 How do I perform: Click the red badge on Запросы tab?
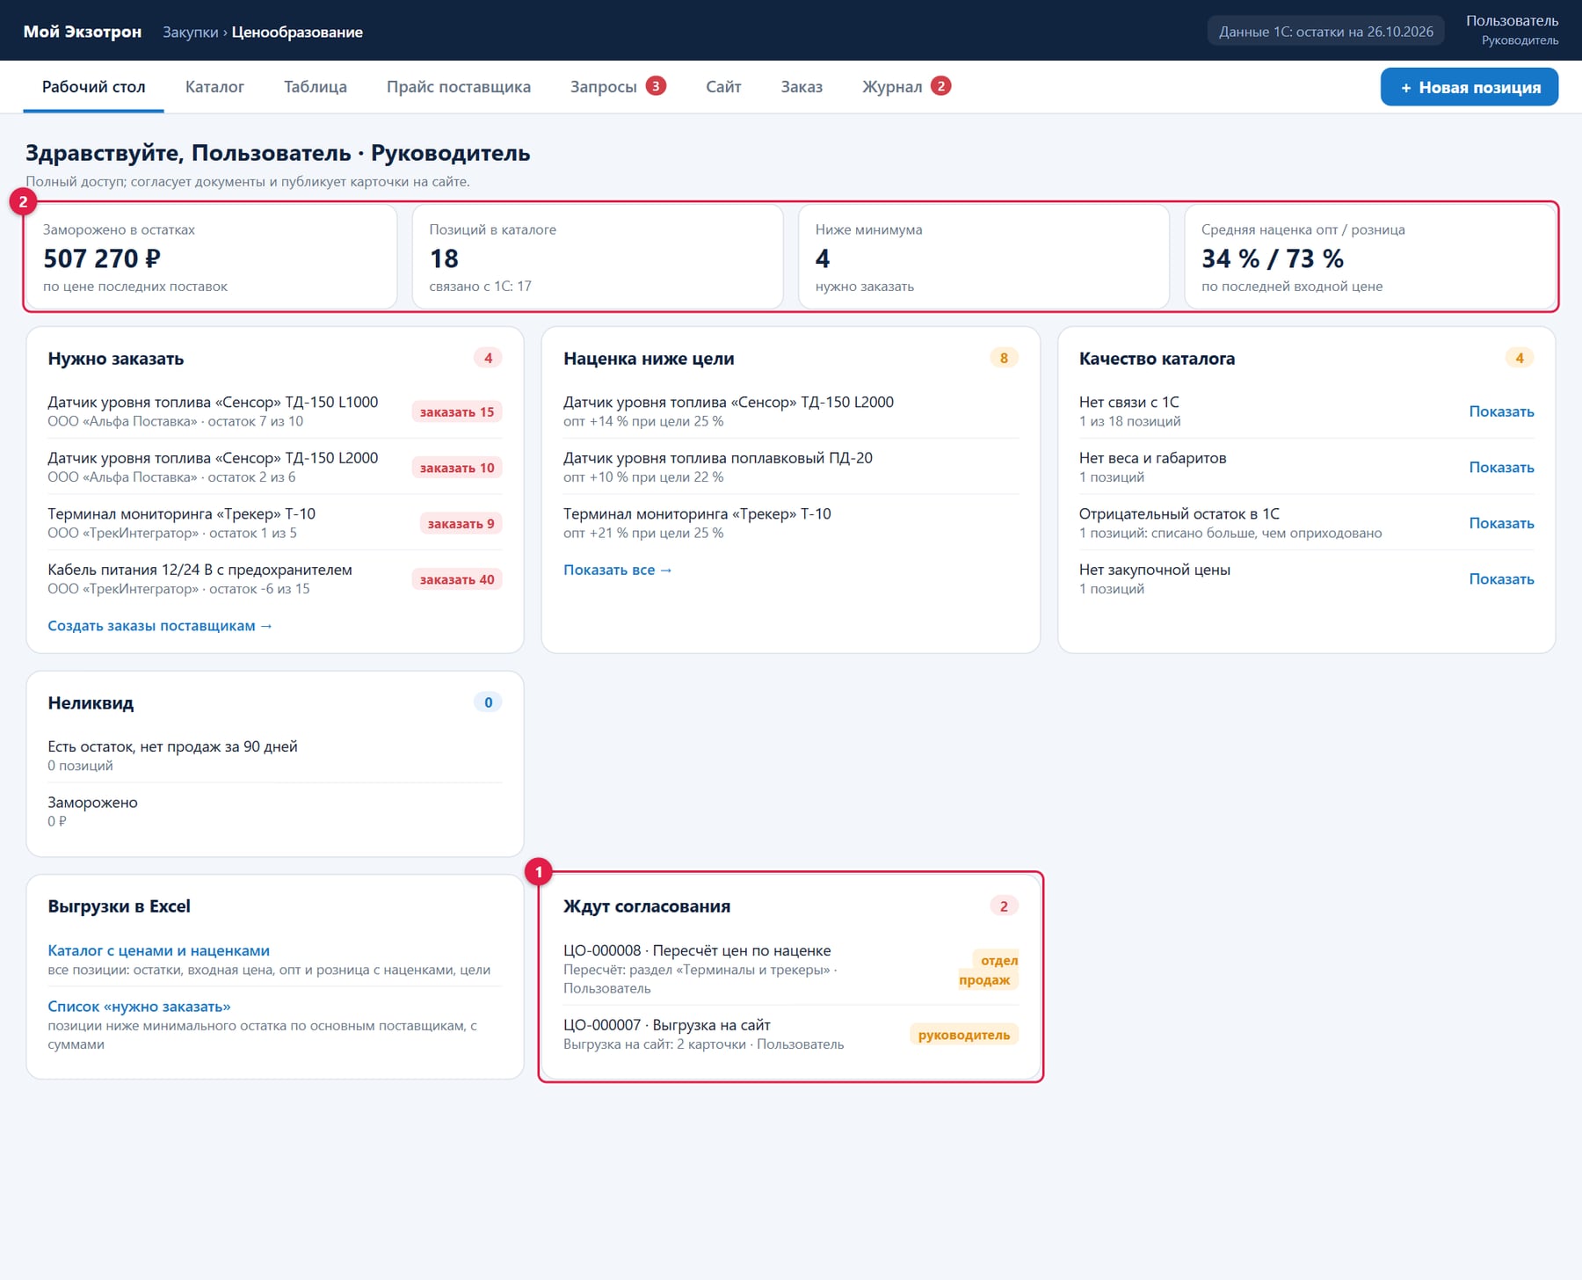pyautogui.click(x=656, y=86)
